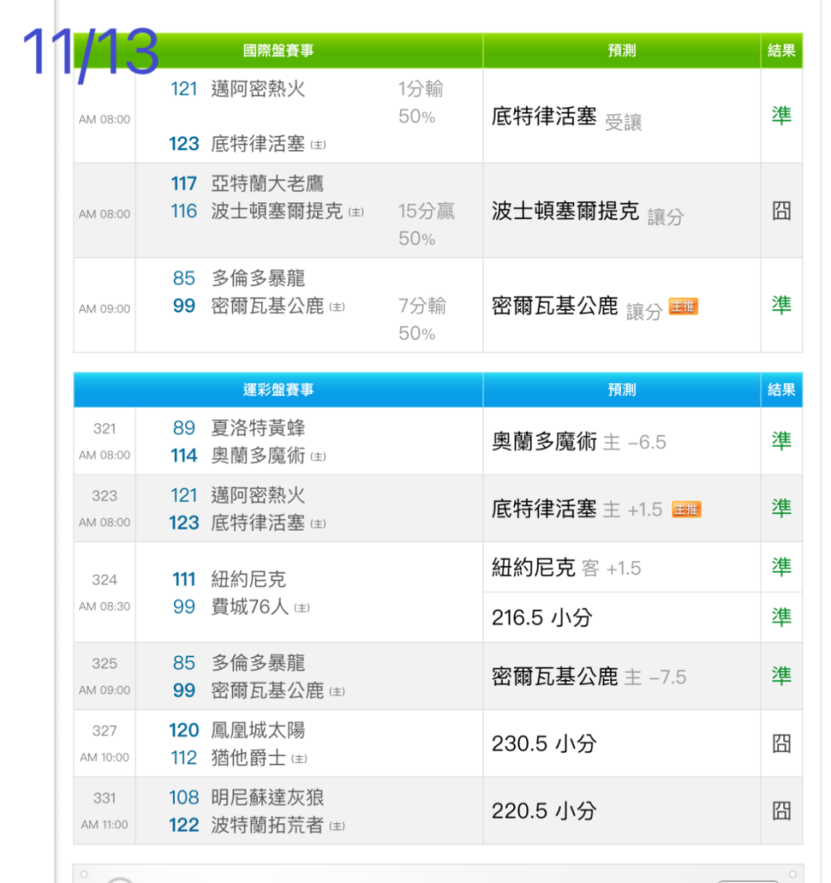Select team 明尼蘇達灰狼
Image resolution: width=831 pixels, height=883 pixels.
[268, 798]
